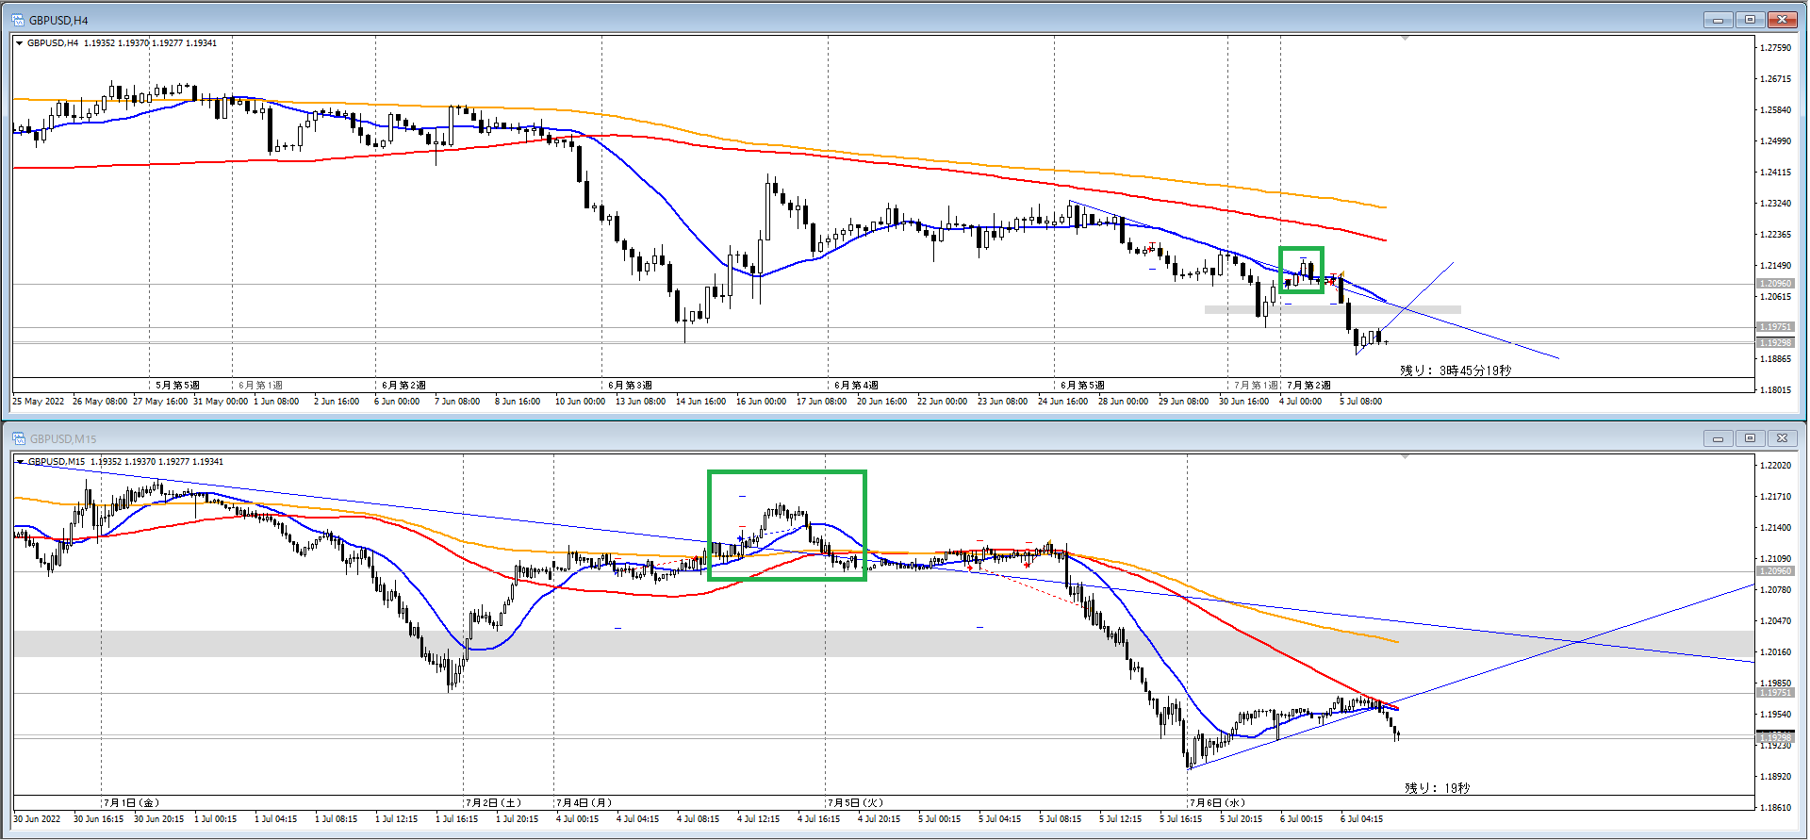
Task: Click the chart shift triangle on M15 chart
Action: 1405,457
